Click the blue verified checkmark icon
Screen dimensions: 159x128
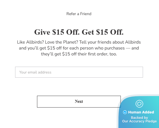(125, 112)
